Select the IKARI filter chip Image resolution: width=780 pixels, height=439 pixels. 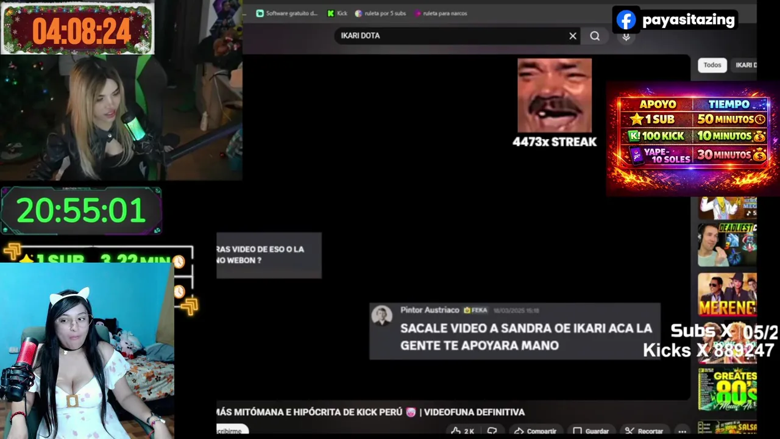(744, 65)
